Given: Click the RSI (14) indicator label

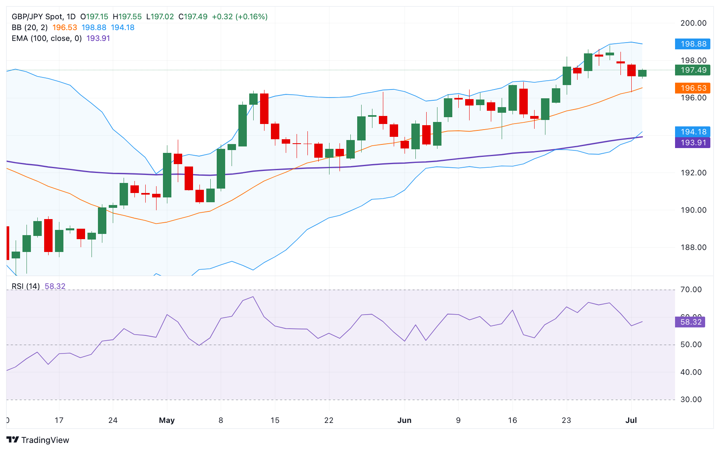Looking at the screenshot, I should [26, 286].
